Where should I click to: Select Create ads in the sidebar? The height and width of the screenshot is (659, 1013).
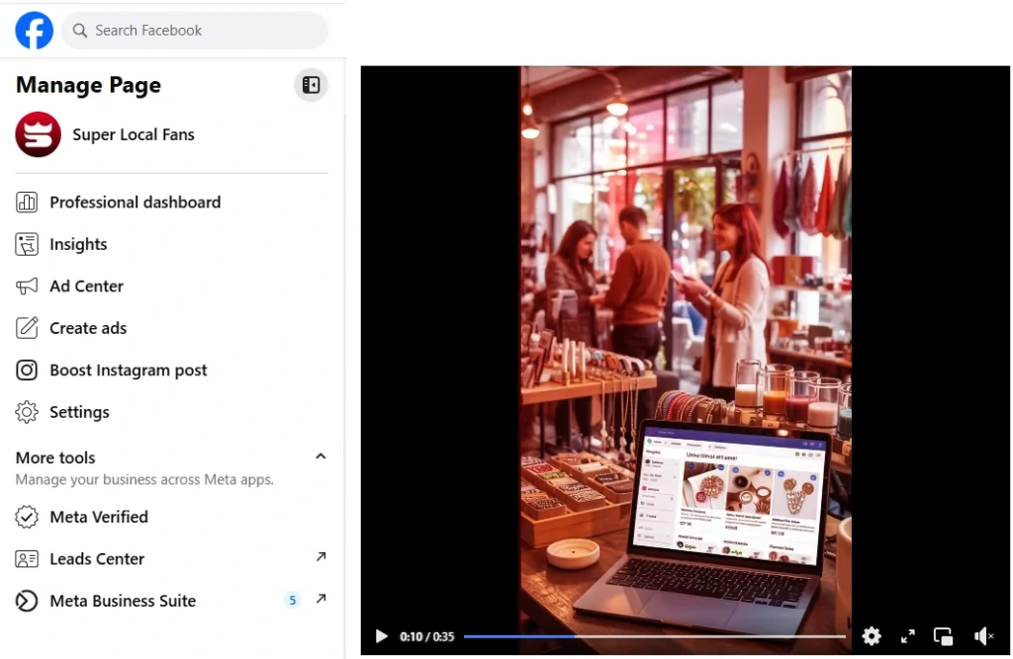[x=87, y=327]
